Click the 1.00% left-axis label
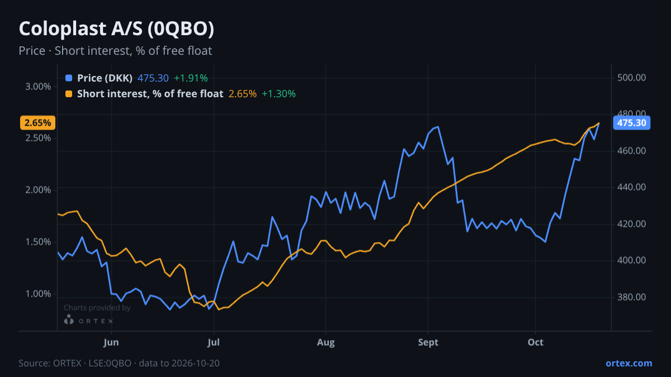 pos(38,294)
